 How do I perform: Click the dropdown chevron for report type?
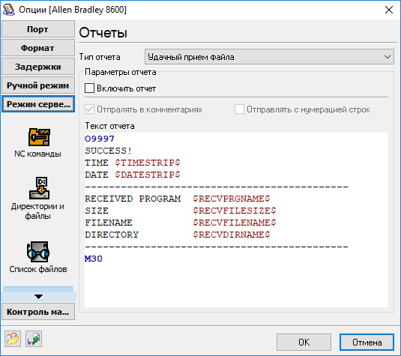pyautogui.click(x=388, y=57)
